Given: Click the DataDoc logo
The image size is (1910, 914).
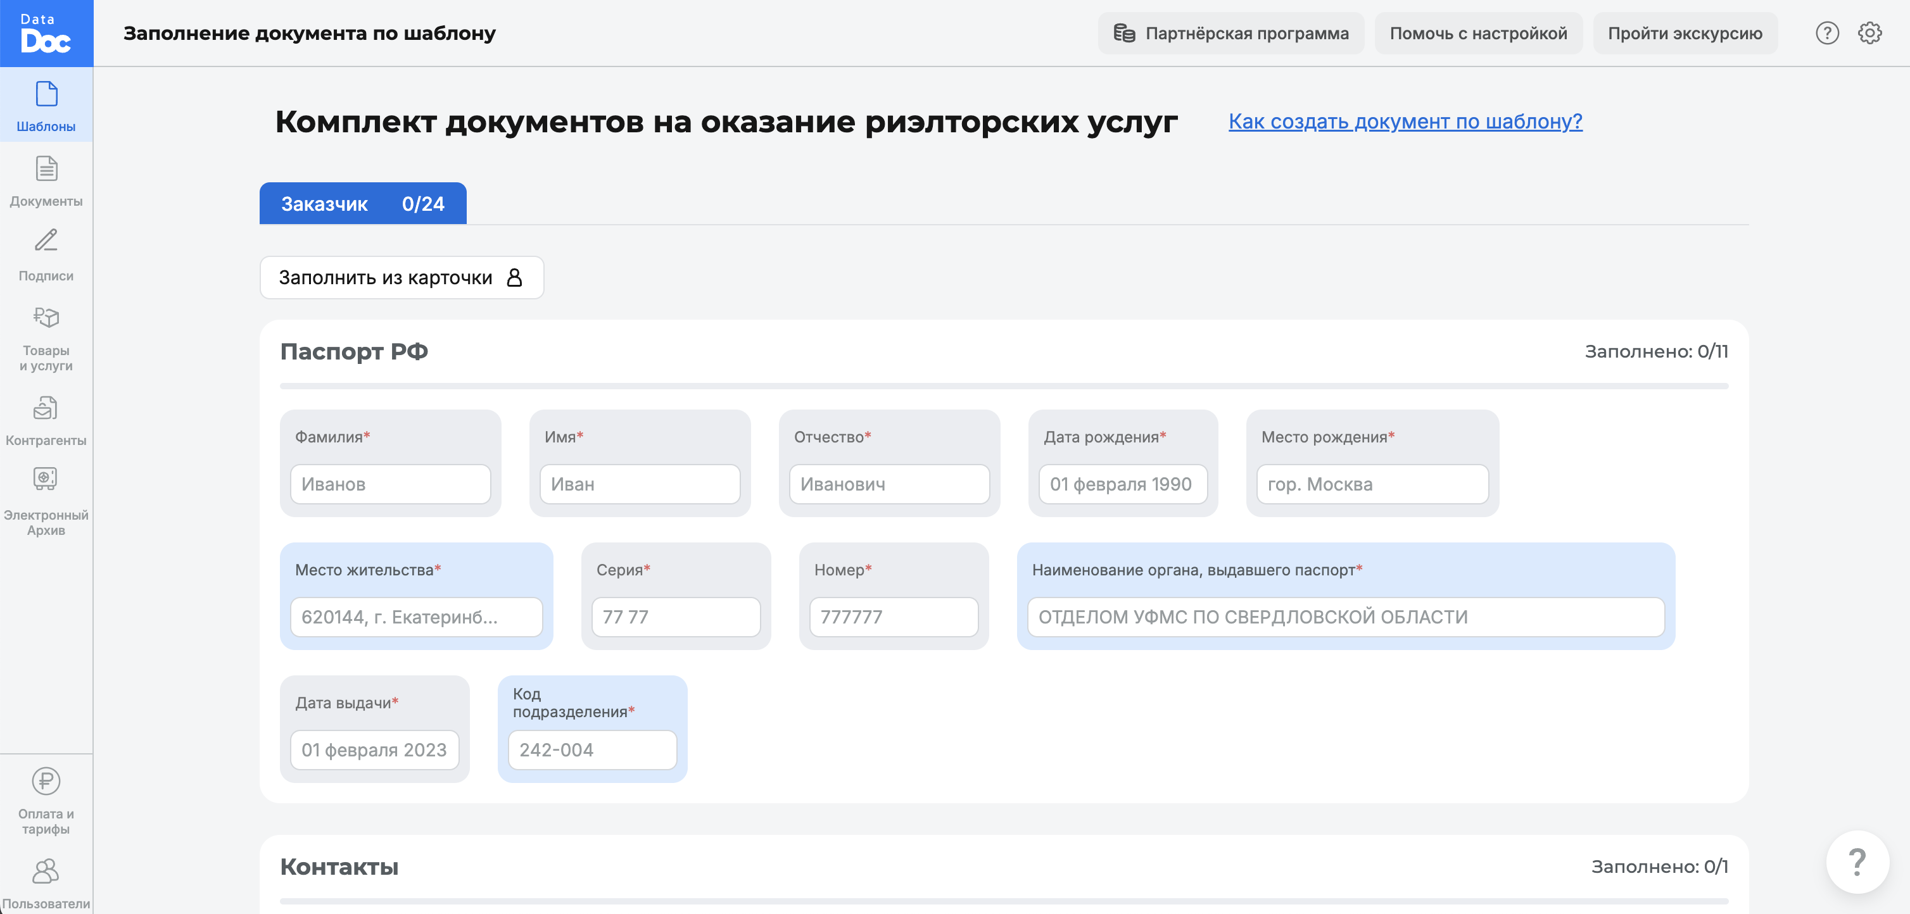Looking at the screenshot, I should point(46,34).
